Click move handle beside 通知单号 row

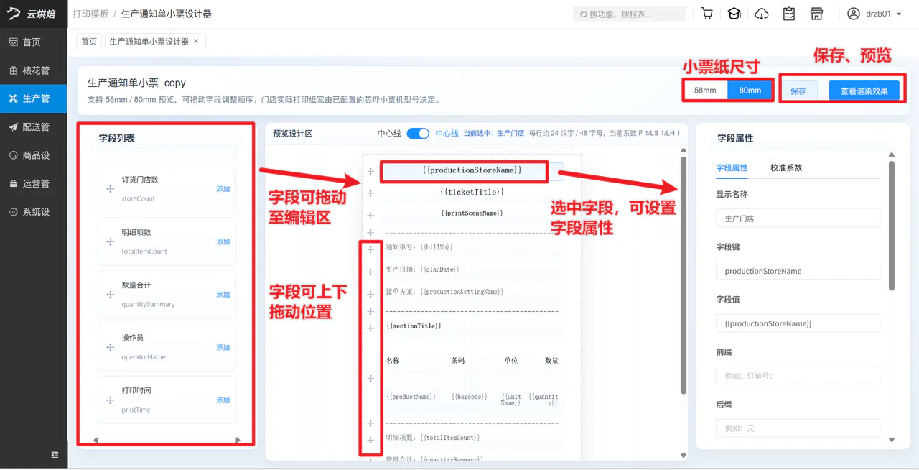click(370, 249)
